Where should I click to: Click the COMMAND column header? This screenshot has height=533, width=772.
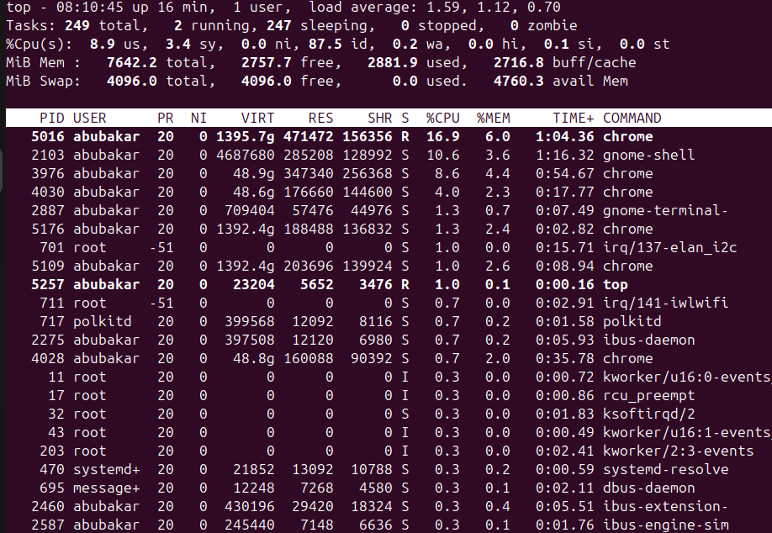pyautogui.click(x=632, y=118)
